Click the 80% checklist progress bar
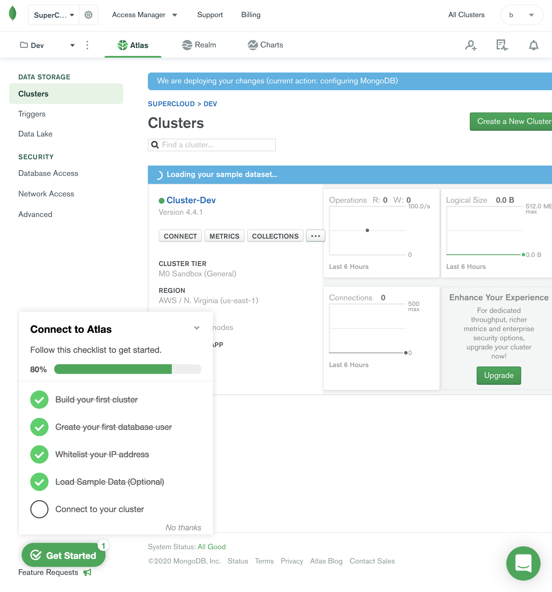 (128, 369)
